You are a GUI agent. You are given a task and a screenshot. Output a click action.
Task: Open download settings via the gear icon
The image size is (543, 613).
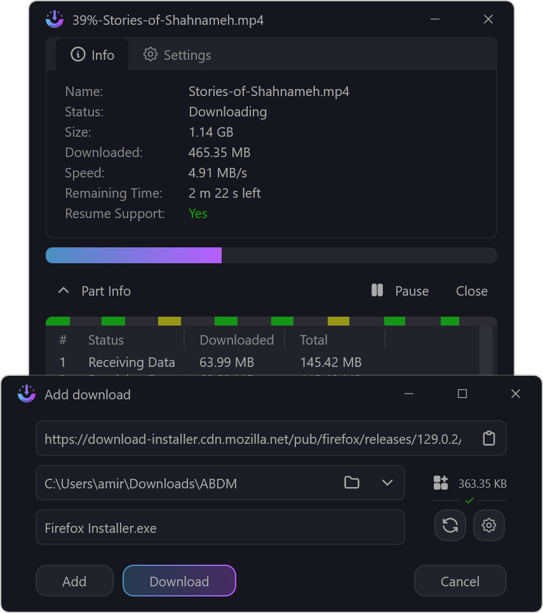[x=488, y=525]
